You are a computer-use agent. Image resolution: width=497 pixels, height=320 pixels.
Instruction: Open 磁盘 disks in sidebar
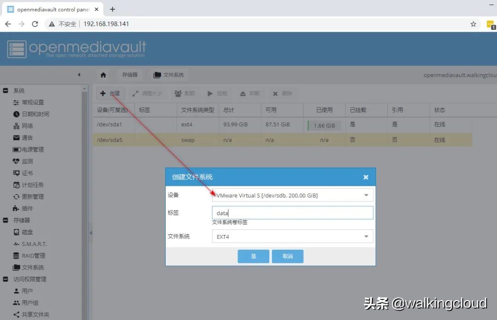tap(23, 232)
